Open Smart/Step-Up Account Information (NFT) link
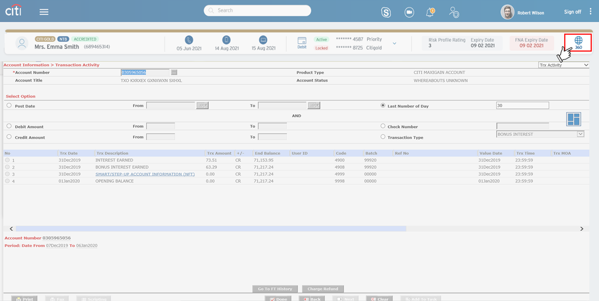This screenshot has height=301, width=599. point(145,174)
